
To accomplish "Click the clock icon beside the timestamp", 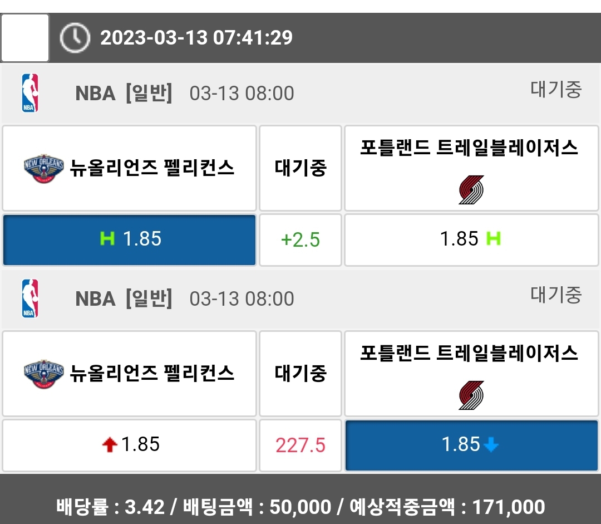I will tap(75, 38).
